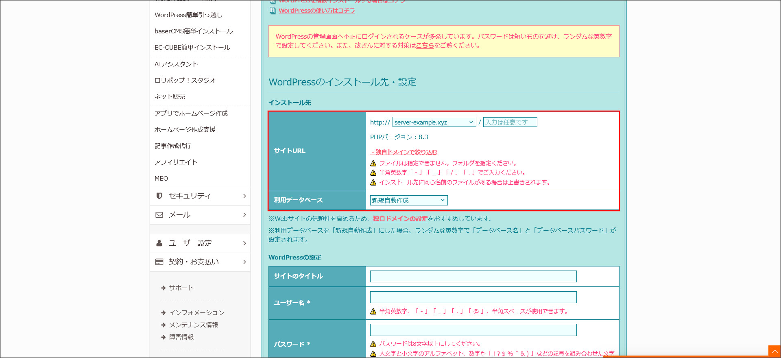Screen dimensions: 781x358
Task: Open アプリでホームページ作成 in sidebar
Action: pos(191,114)
